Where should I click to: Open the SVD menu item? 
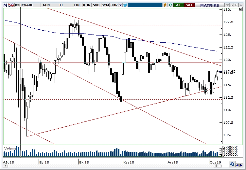click(x=96, y=5)
